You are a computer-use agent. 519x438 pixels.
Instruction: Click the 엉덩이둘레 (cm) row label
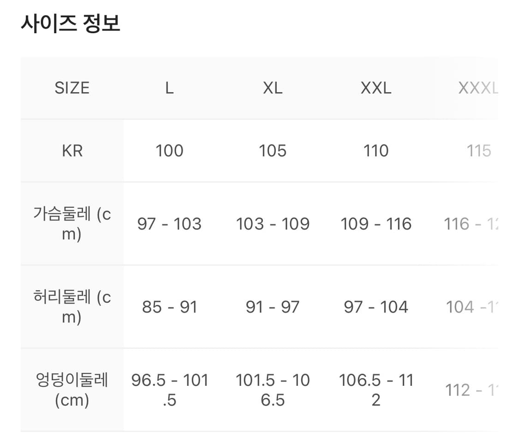[x=72, y=390]
